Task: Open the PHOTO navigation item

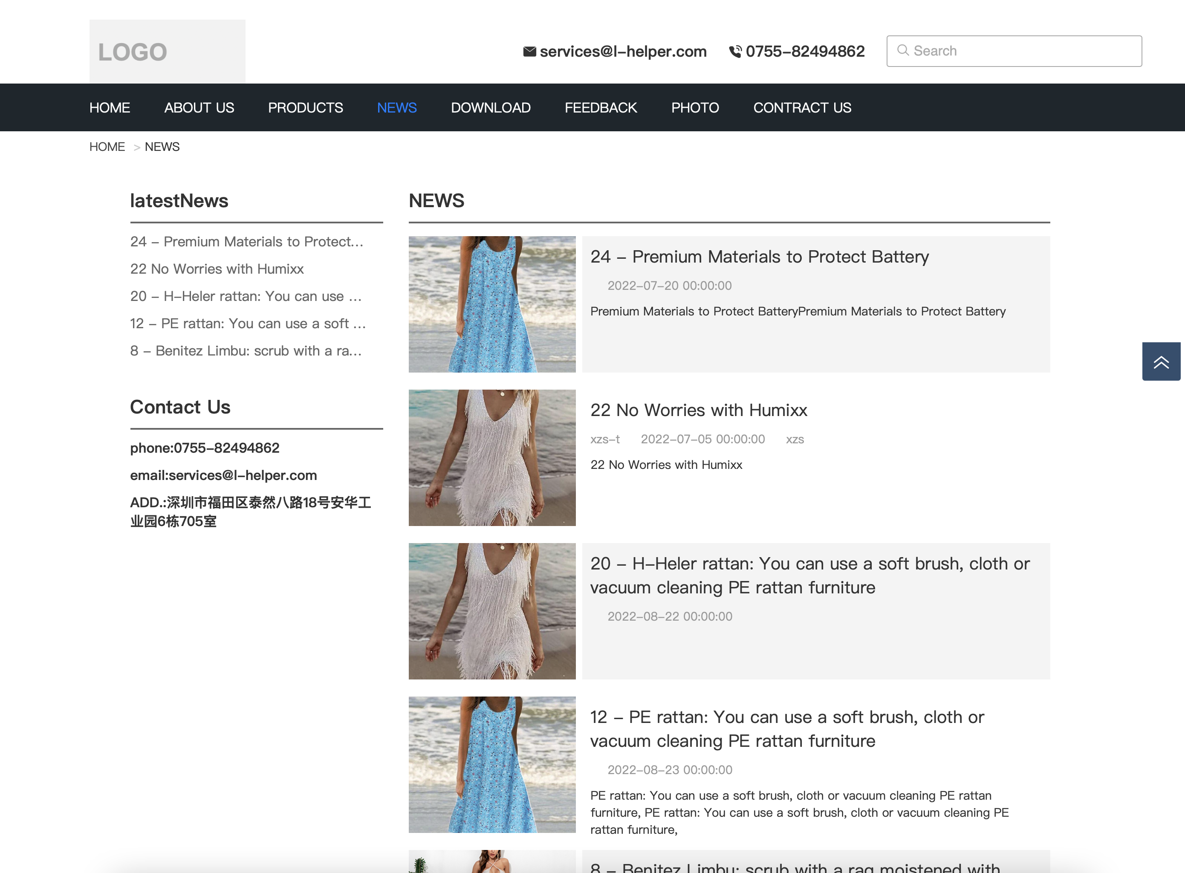Action: click(x=695, y=108)
